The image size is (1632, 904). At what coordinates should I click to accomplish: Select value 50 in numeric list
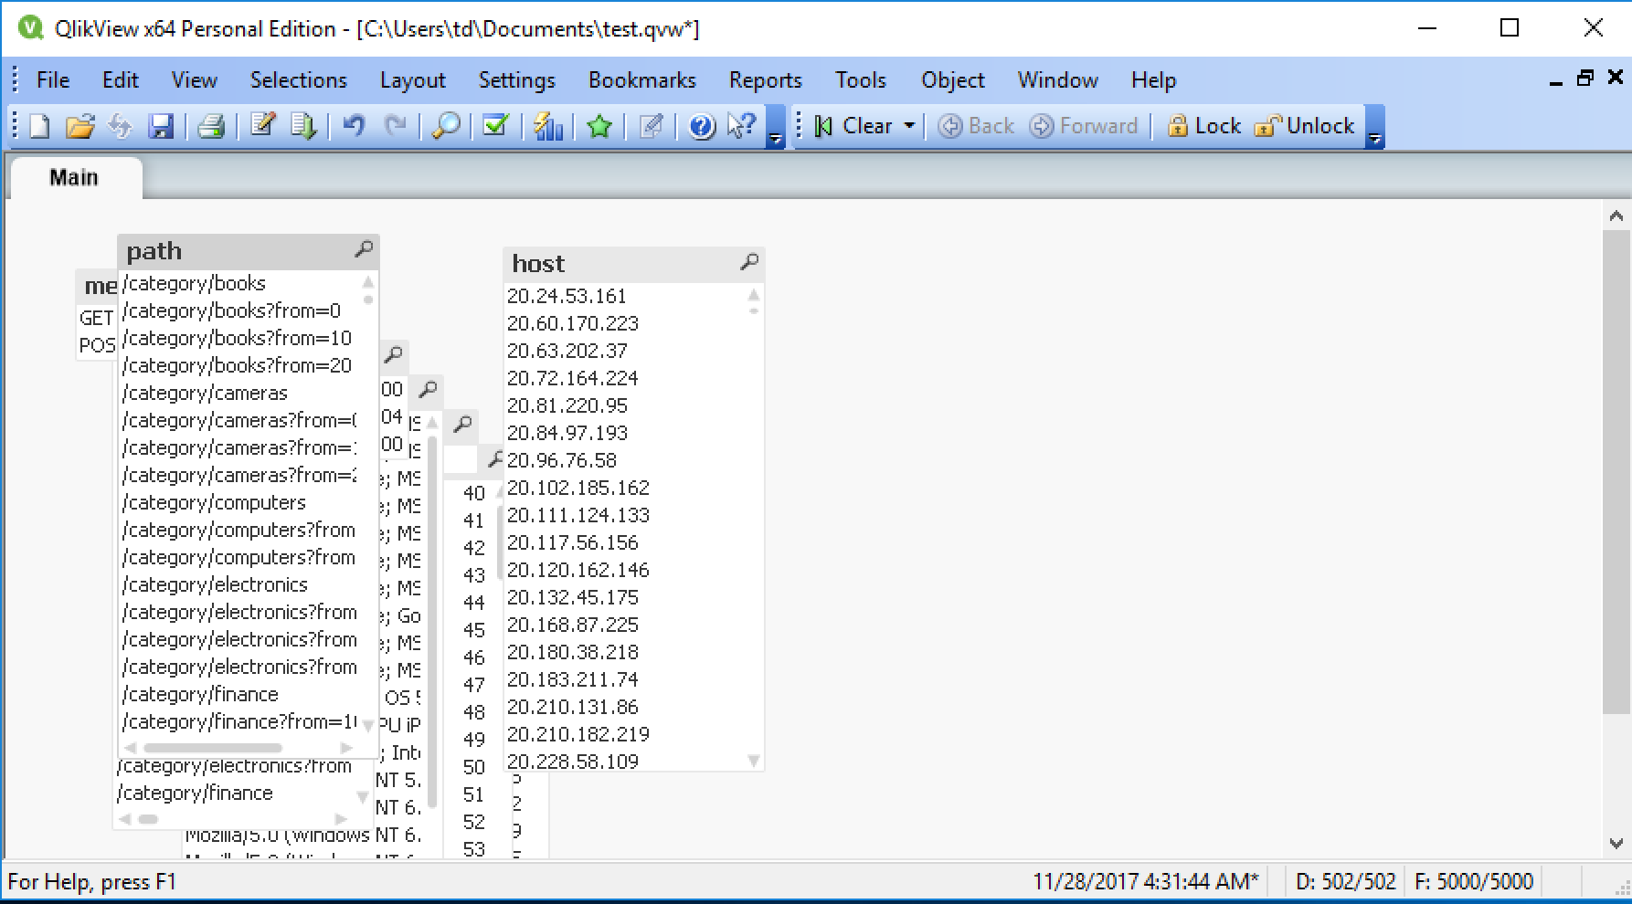(473, 767)
